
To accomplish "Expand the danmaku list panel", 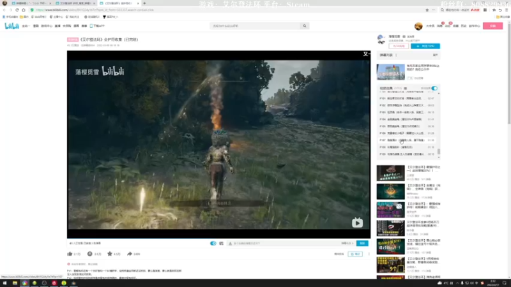I will [x=436, y=55].
